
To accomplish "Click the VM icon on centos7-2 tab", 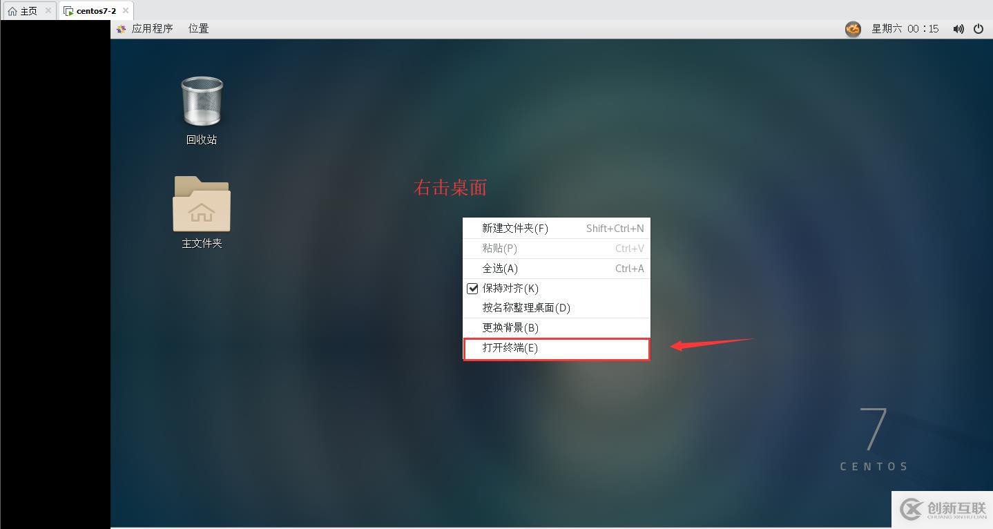I will click(68, 11).
